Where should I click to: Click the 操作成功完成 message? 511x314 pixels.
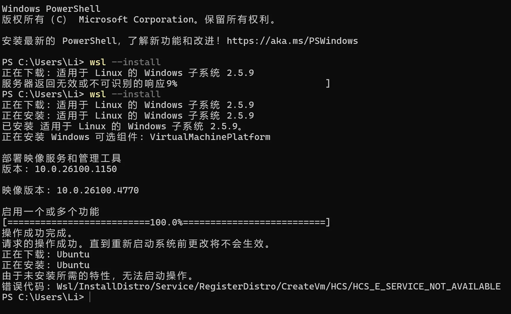38,233
